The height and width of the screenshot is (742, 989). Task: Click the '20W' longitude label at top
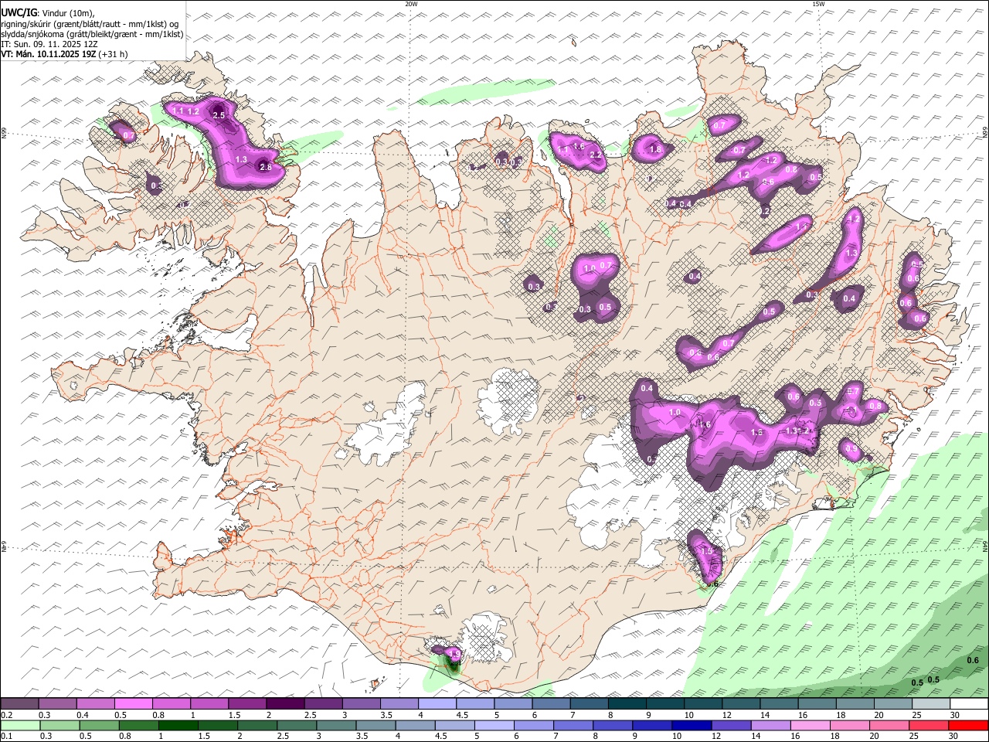point(411,4)
